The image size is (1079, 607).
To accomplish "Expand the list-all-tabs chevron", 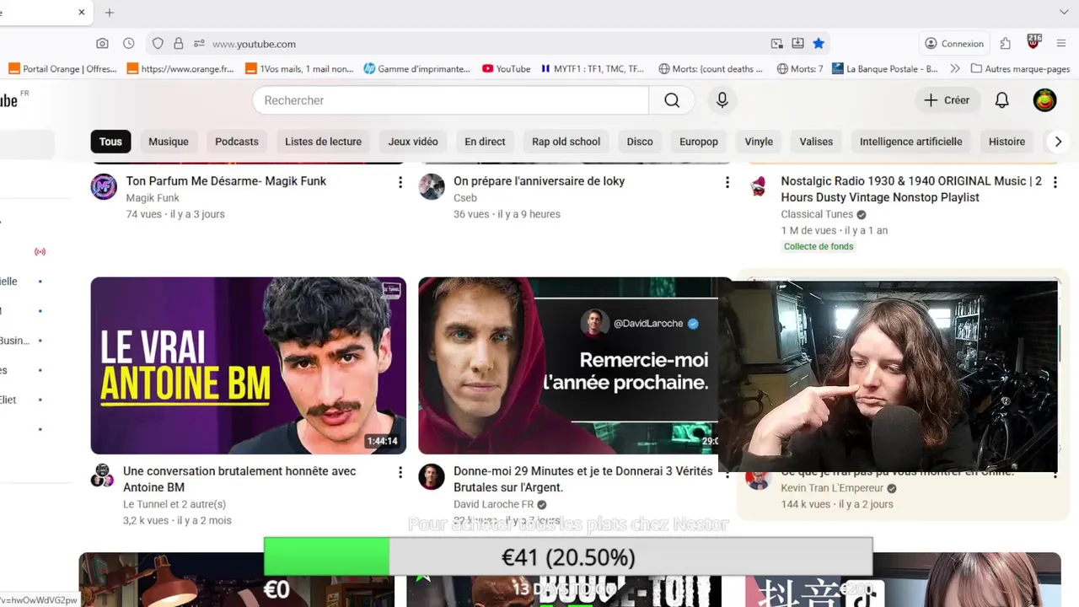I will tap(1064, 13).
